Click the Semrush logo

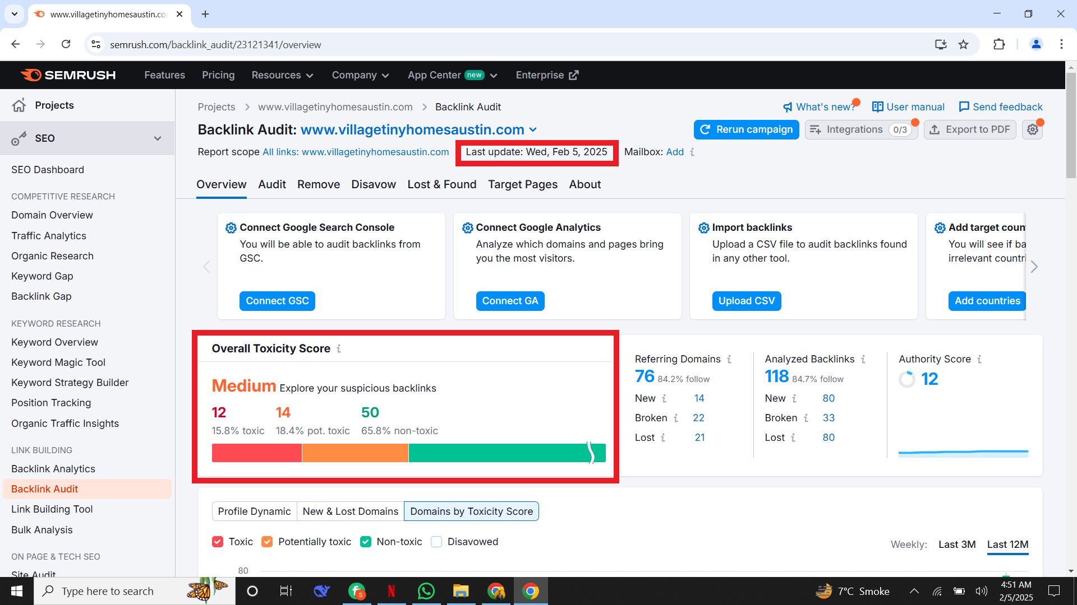pyautogui.click(x=68, y=75)
